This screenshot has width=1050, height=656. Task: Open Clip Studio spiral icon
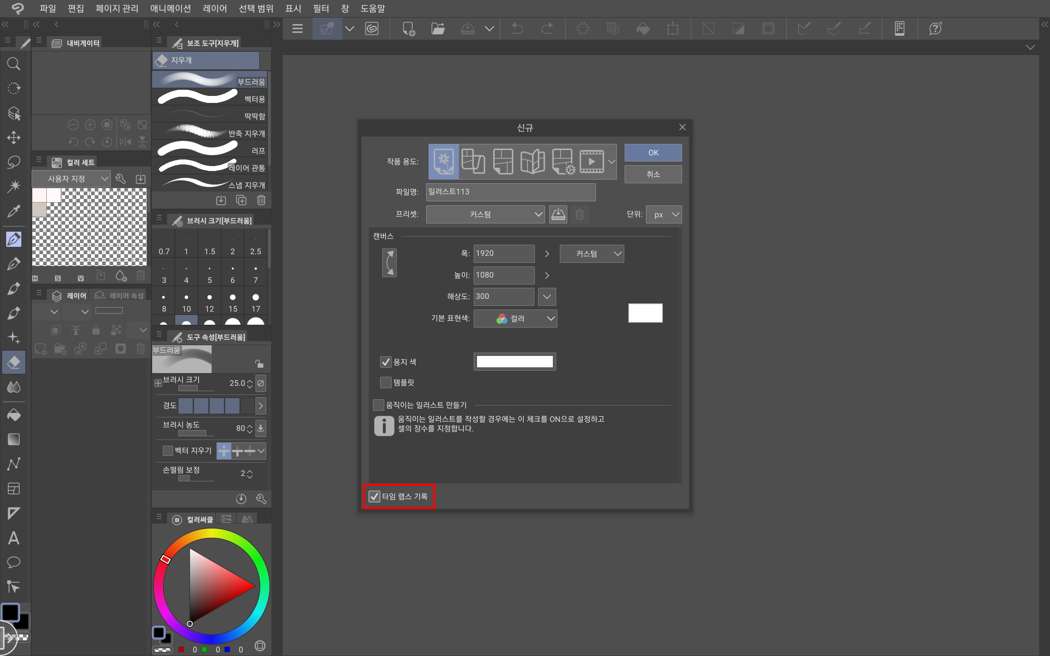[372, 29]
